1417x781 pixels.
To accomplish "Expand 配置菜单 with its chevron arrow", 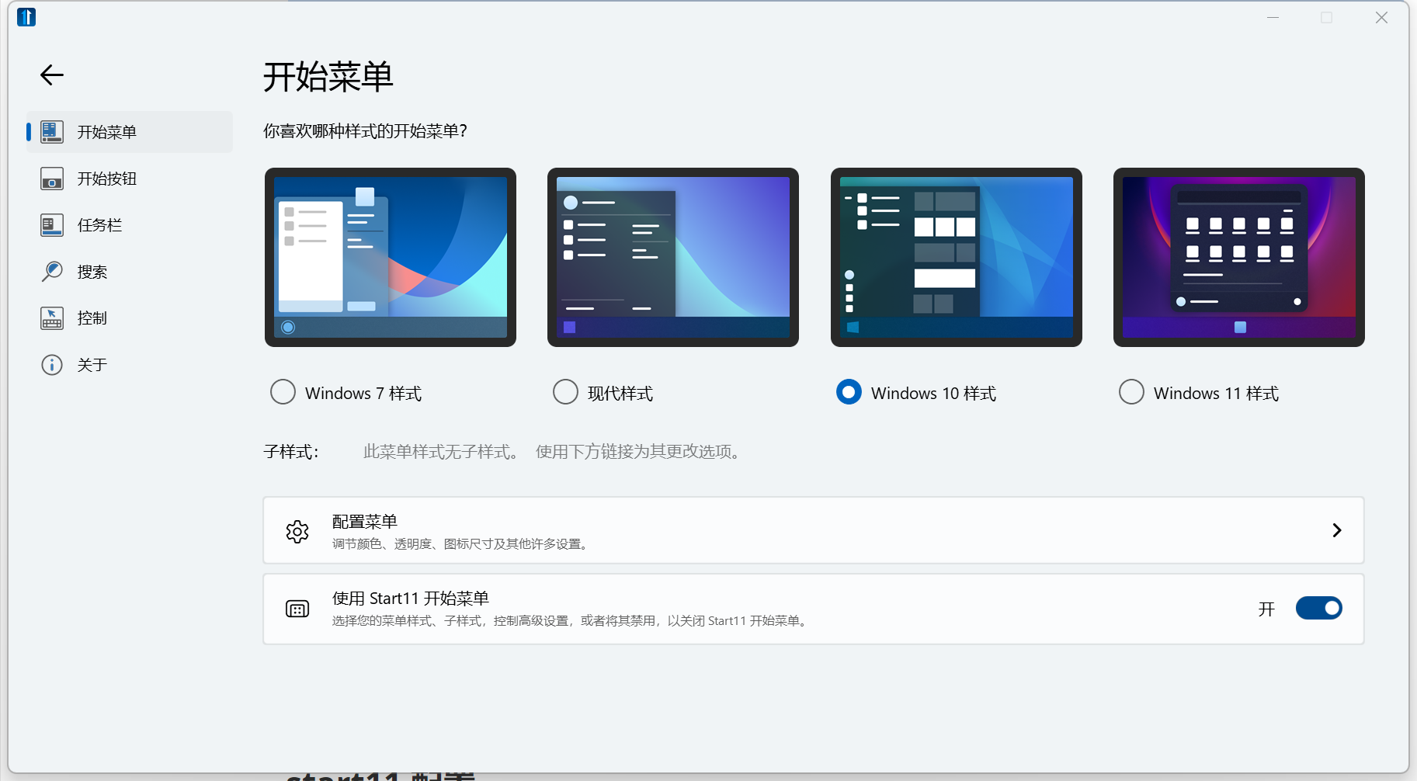I will click(x=1336, y=530).
